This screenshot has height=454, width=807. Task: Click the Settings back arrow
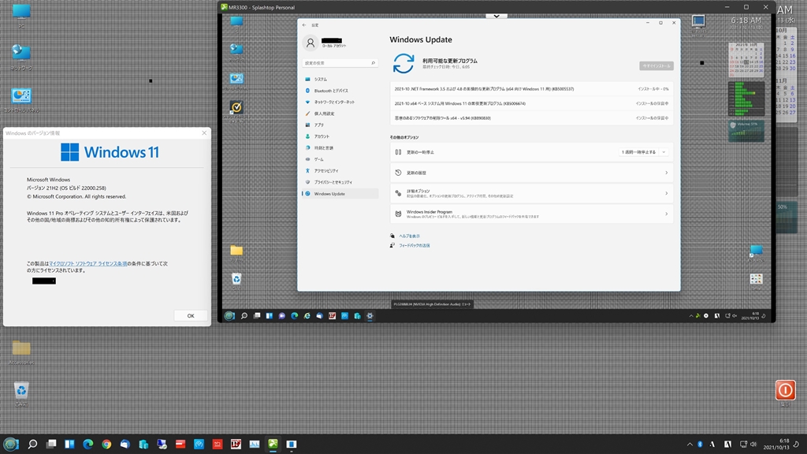click(304, 24)
